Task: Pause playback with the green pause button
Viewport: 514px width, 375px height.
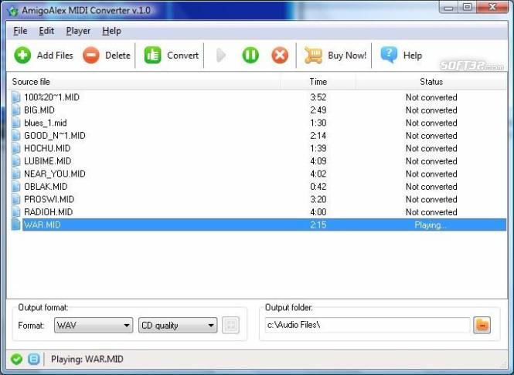Action: (x=250, y=56)
